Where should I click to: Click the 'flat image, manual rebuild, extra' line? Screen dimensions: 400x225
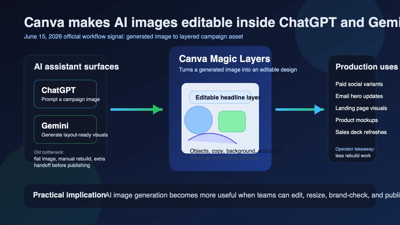(x=69, y=159)
